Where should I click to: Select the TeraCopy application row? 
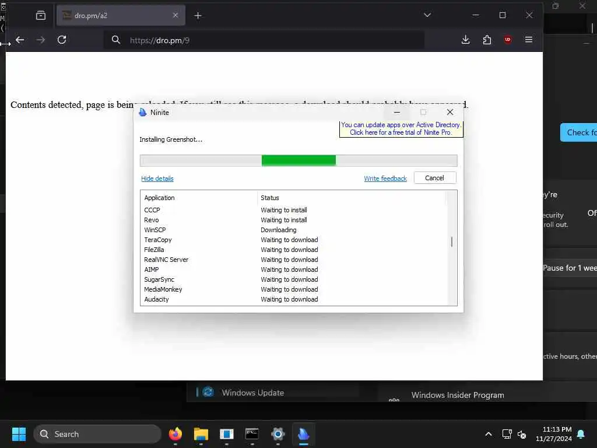293,240
